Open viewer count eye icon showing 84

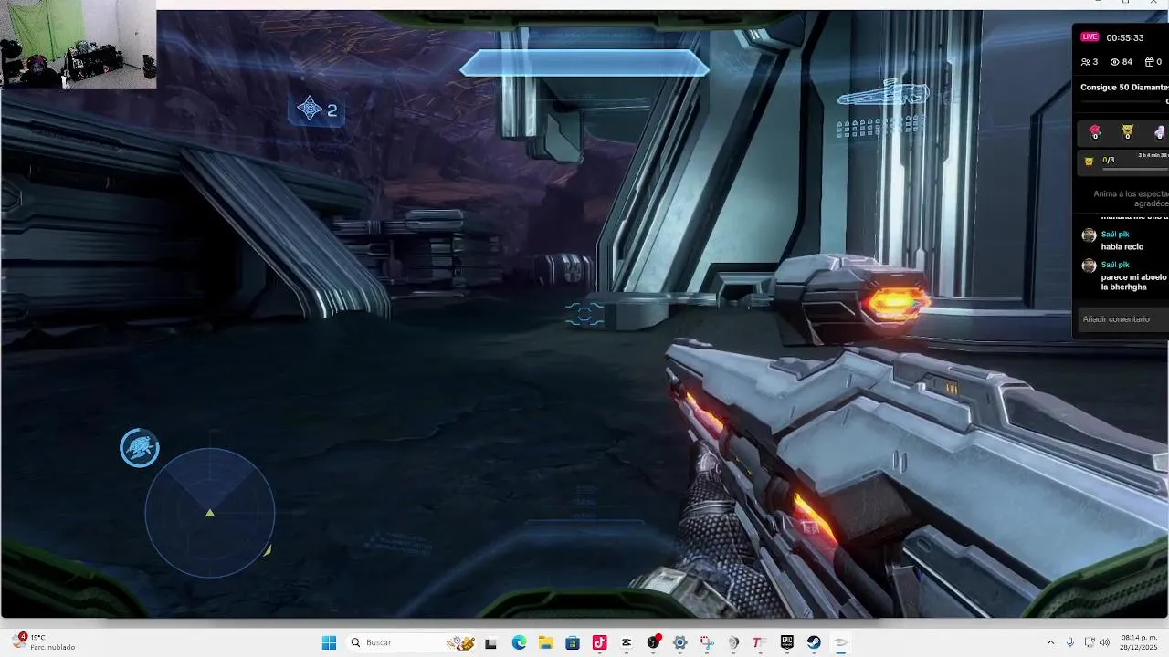(1122, 62)
